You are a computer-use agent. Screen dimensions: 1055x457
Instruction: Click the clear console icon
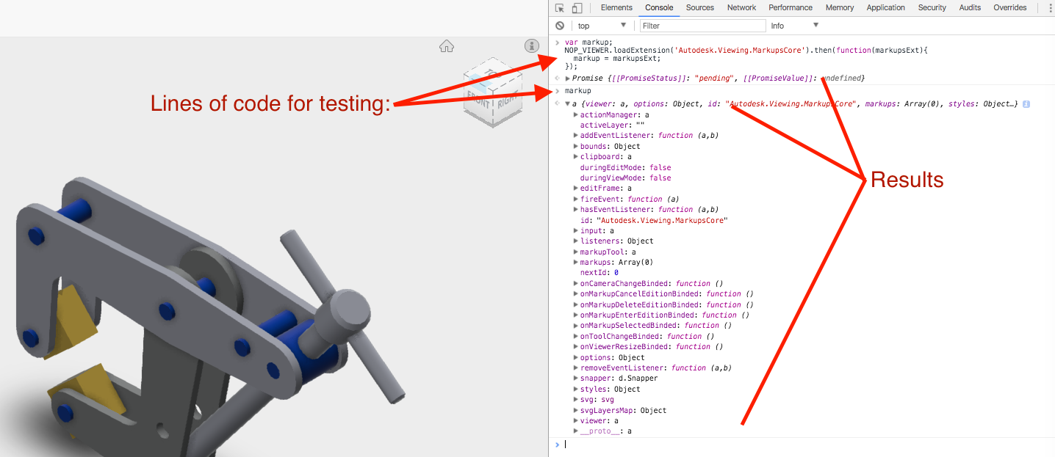click(x=559, y=25)
